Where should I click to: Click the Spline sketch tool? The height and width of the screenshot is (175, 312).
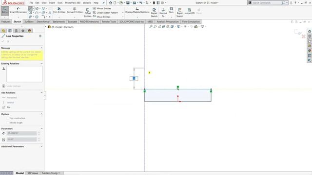(x=43, y=8)
